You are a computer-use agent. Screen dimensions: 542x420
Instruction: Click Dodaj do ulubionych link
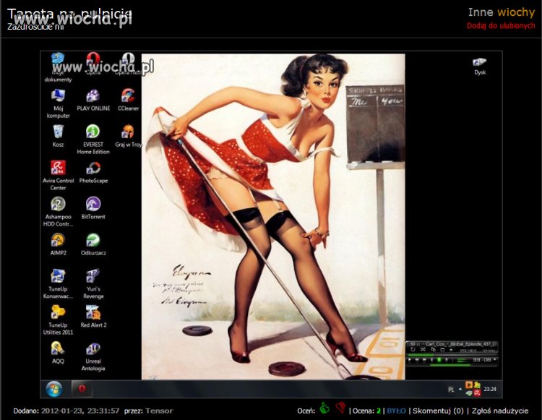click(x=501, y=25)
